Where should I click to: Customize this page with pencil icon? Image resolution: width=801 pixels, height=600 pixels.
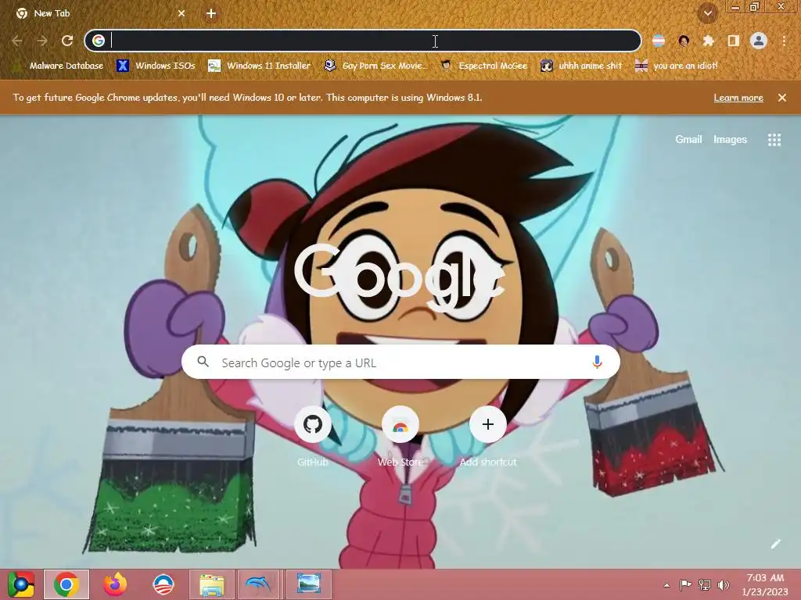tap(775, 544)
